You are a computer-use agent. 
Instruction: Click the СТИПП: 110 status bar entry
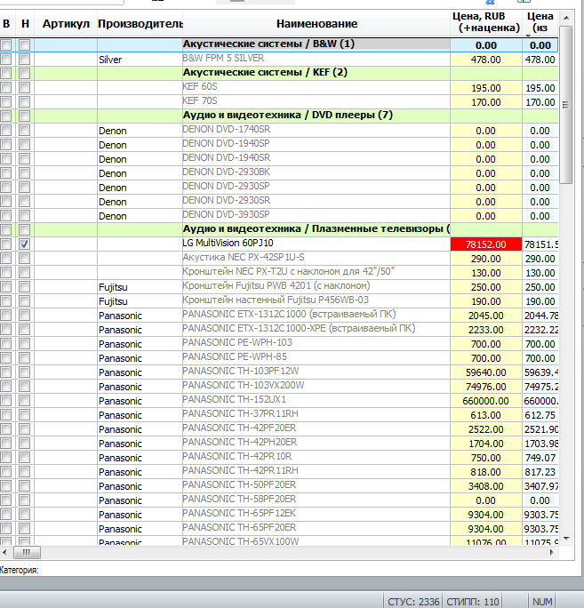(472, 602)
